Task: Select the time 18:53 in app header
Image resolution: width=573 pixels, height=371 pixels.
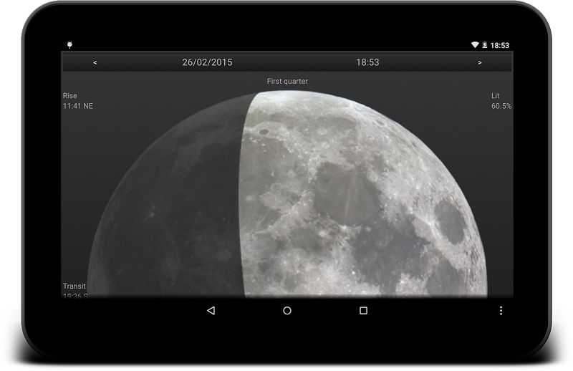Action: tap(367, 62)
